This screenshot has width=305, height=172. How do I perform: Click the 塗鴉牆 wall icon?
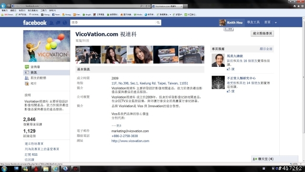coord(27,67)
